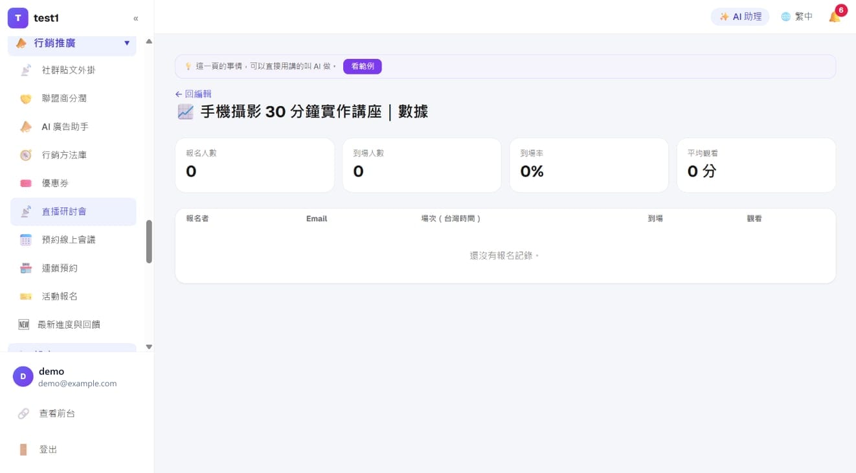
Task: Click the lightbulb tip icon
Action: 188,66
